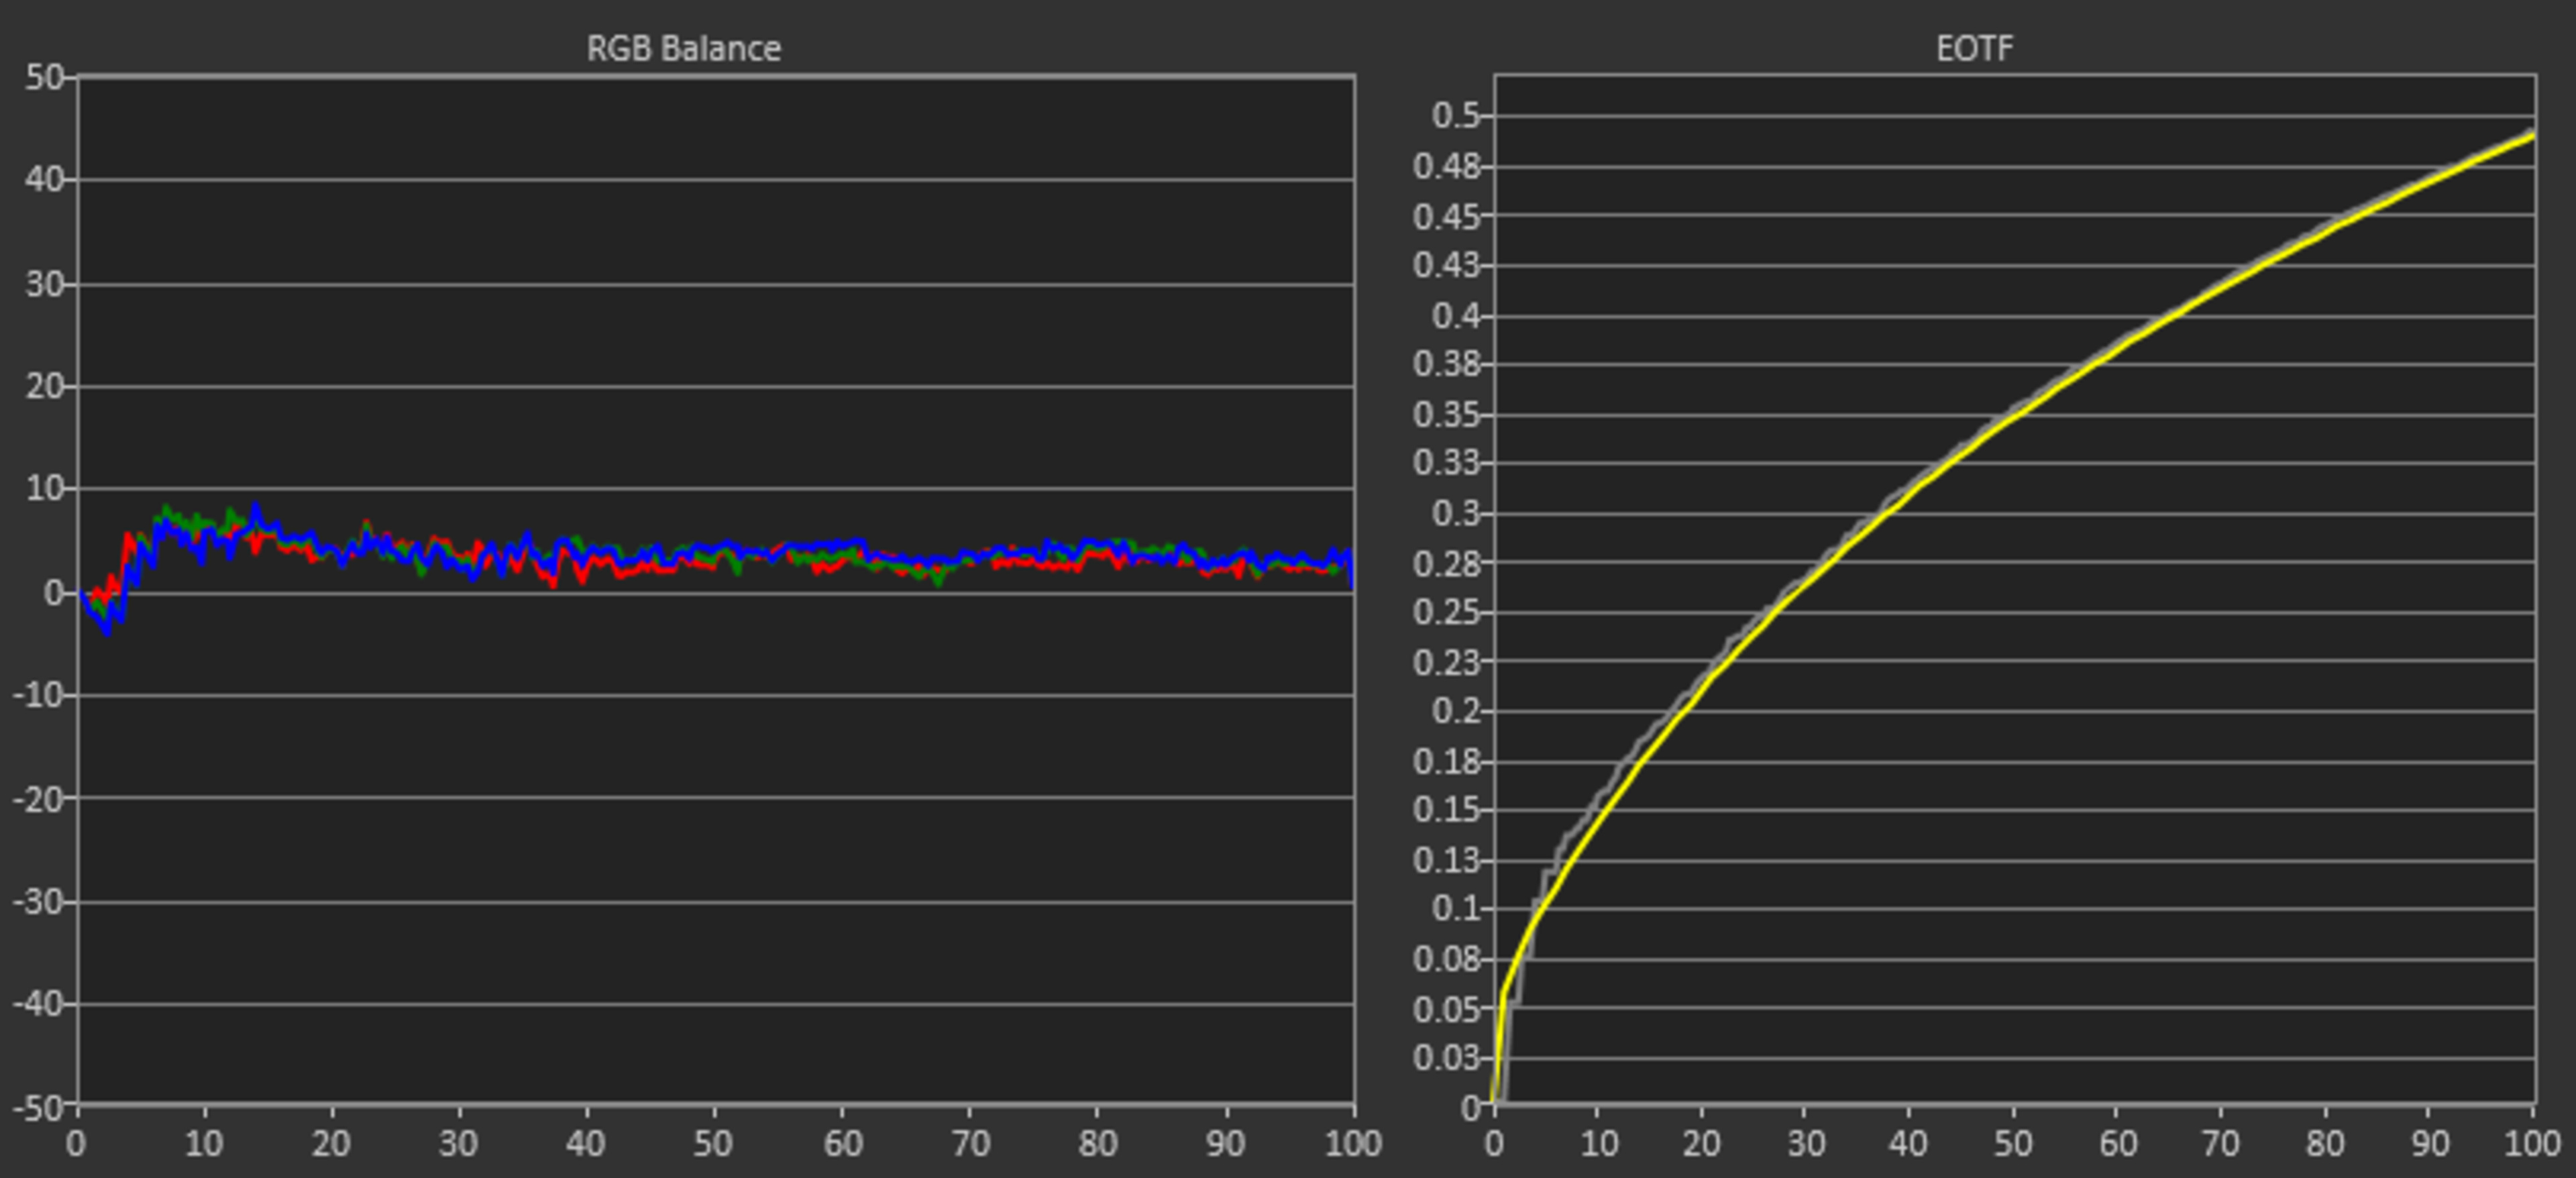
Task: Click the -30 label on RGB Balance vertical axis
Action: pos(38,902)
